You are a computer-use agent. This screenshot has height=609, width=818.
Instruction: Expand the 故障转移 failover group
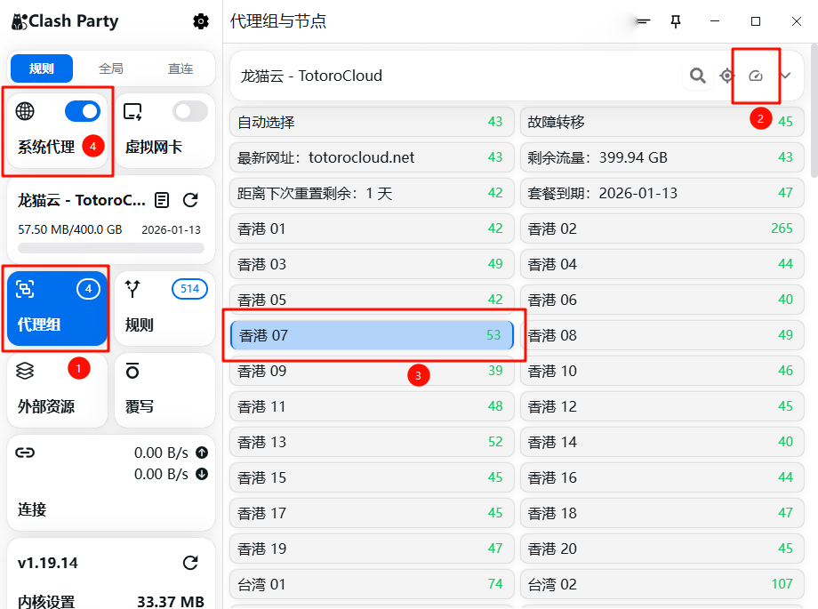point(662,122)
